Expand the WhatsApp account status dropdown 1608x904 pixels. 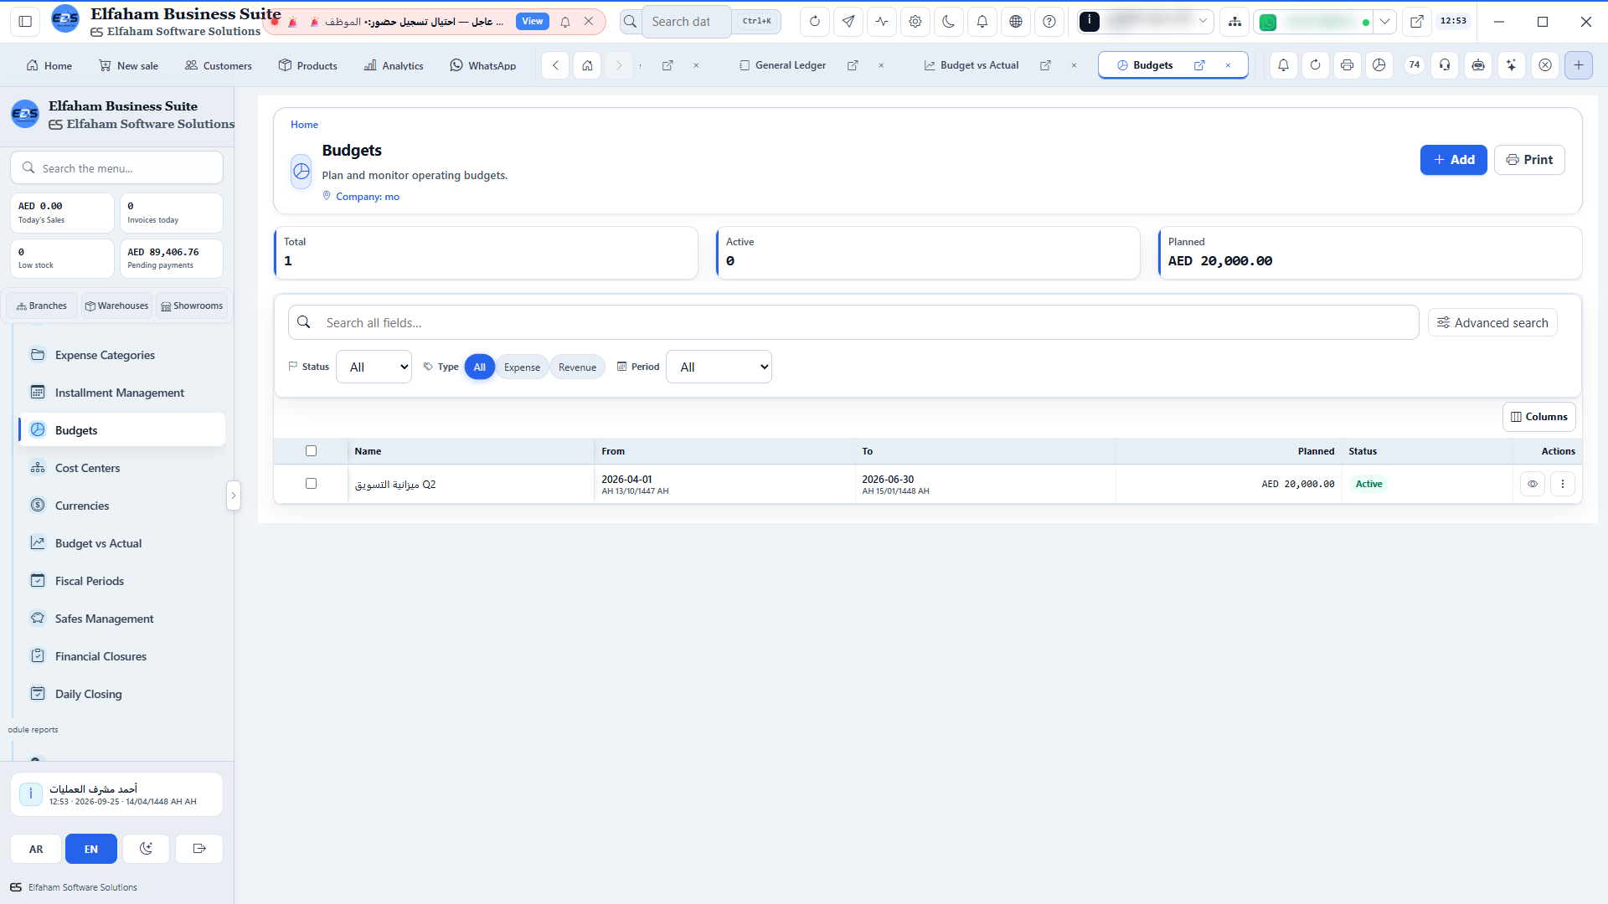[x=1385, y=22]
